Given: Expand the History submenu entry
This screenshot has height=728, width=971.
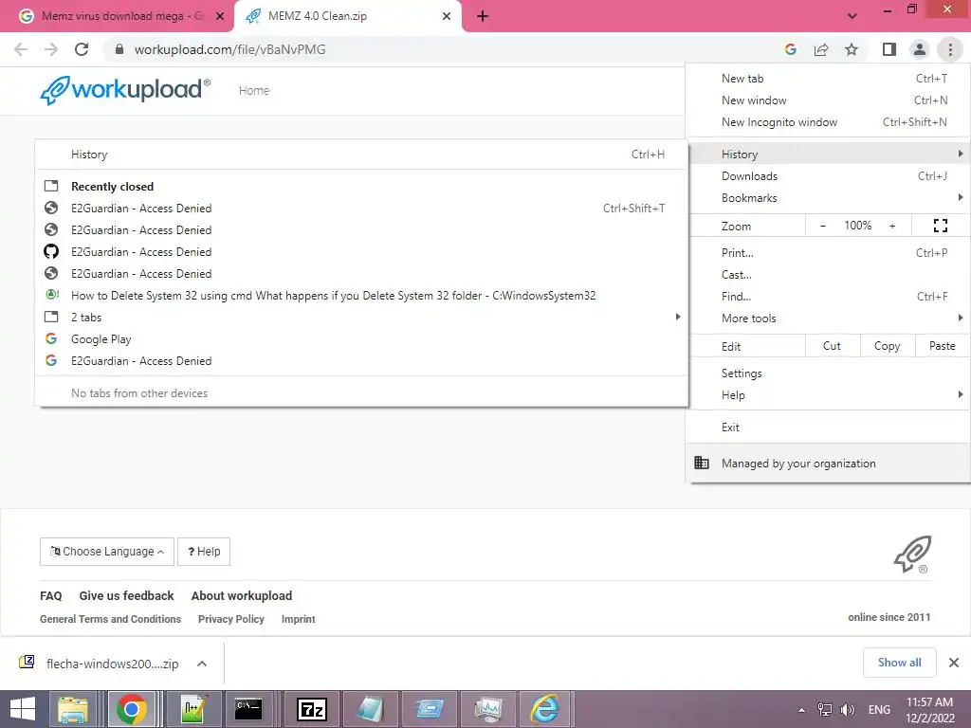Looking at the screenshot, I should [x=829, y=155].
